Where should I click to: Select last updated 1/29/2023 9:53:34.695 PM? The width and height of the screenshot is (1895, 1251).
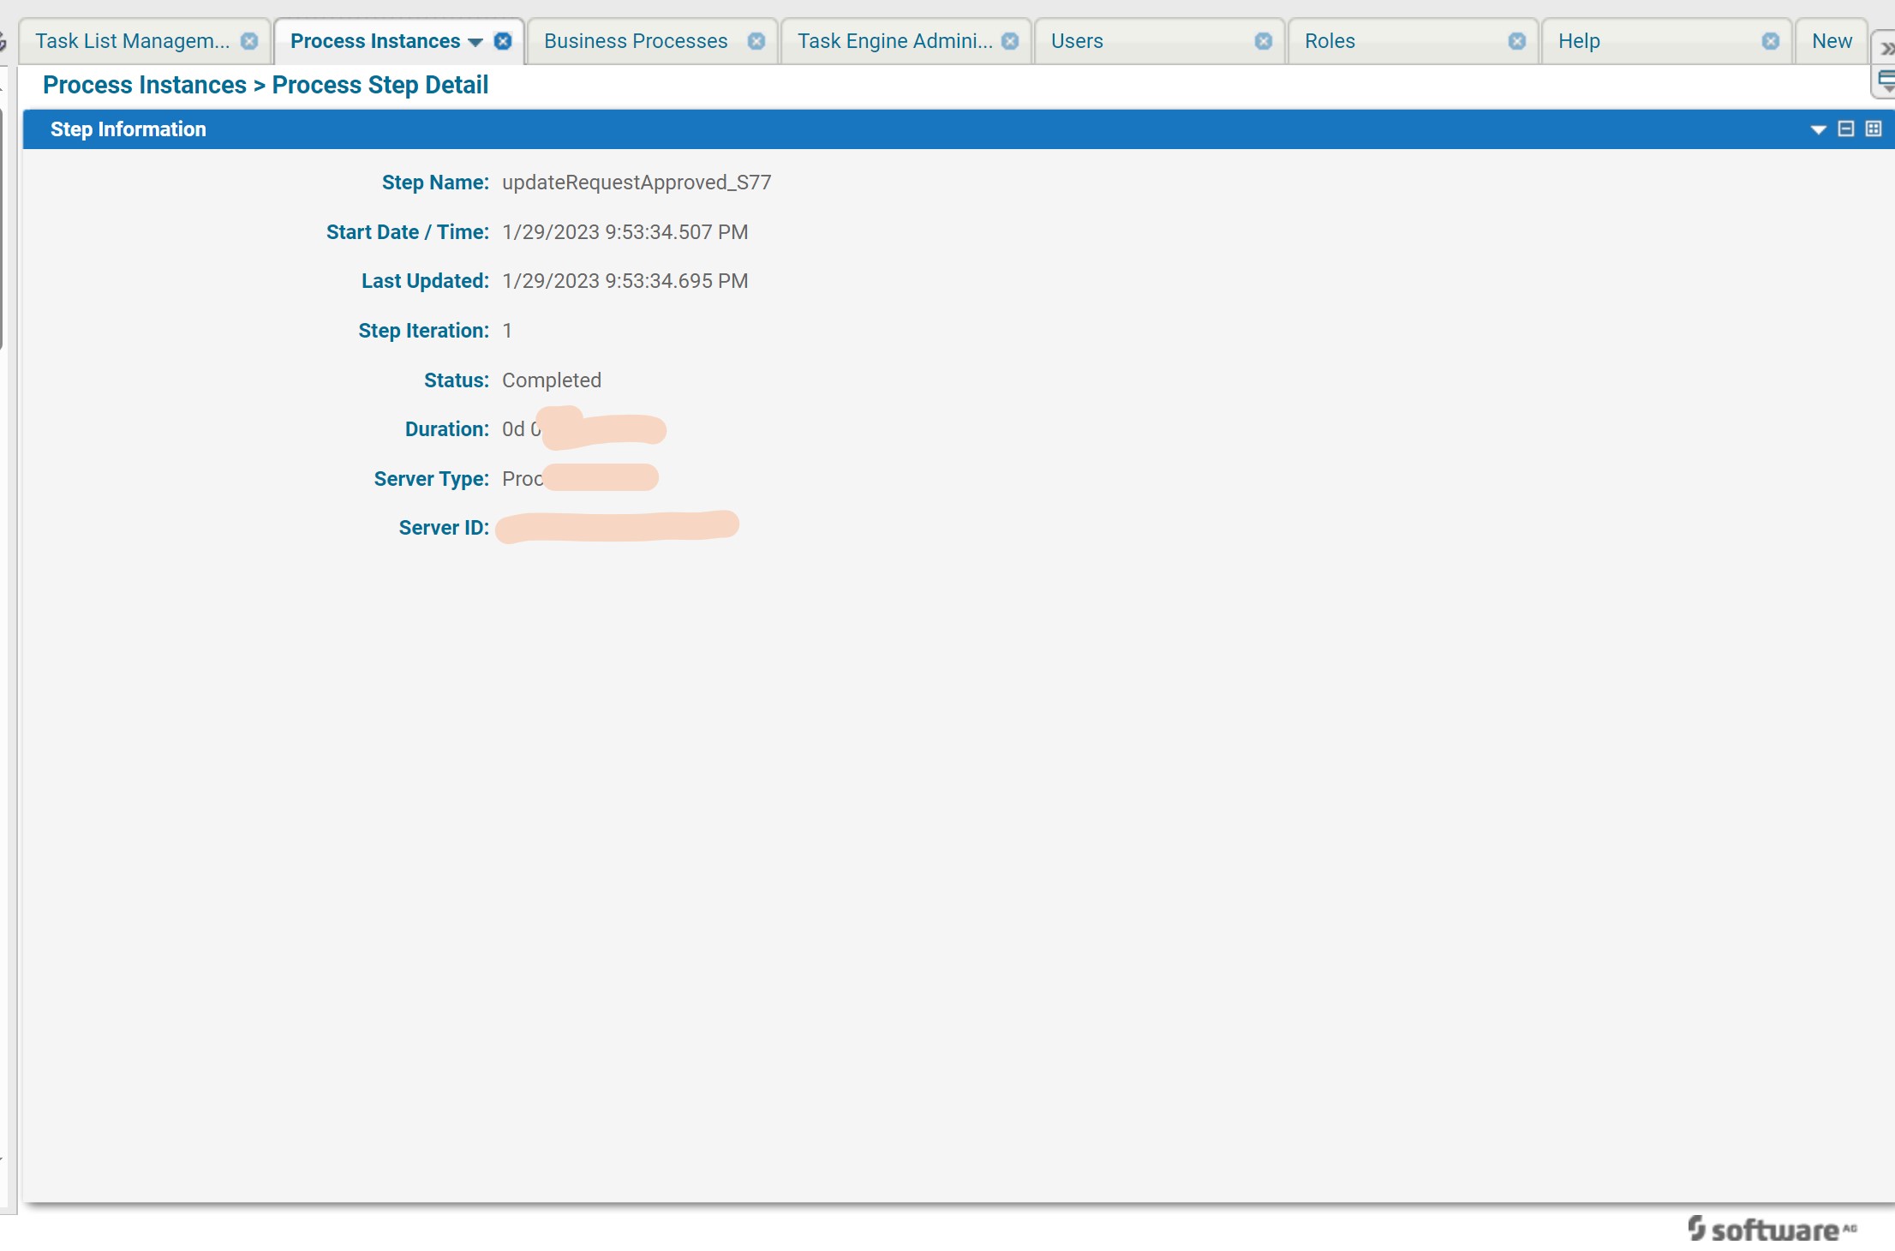click(x=625, y=281)
